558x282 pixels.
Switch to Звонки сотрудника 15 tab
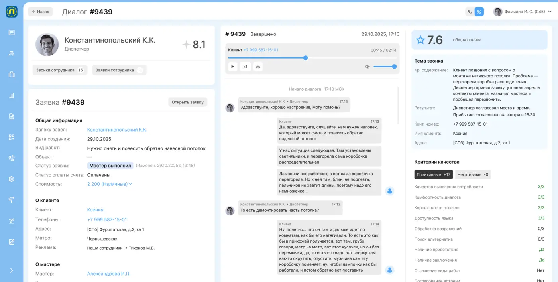click(60, 70)
